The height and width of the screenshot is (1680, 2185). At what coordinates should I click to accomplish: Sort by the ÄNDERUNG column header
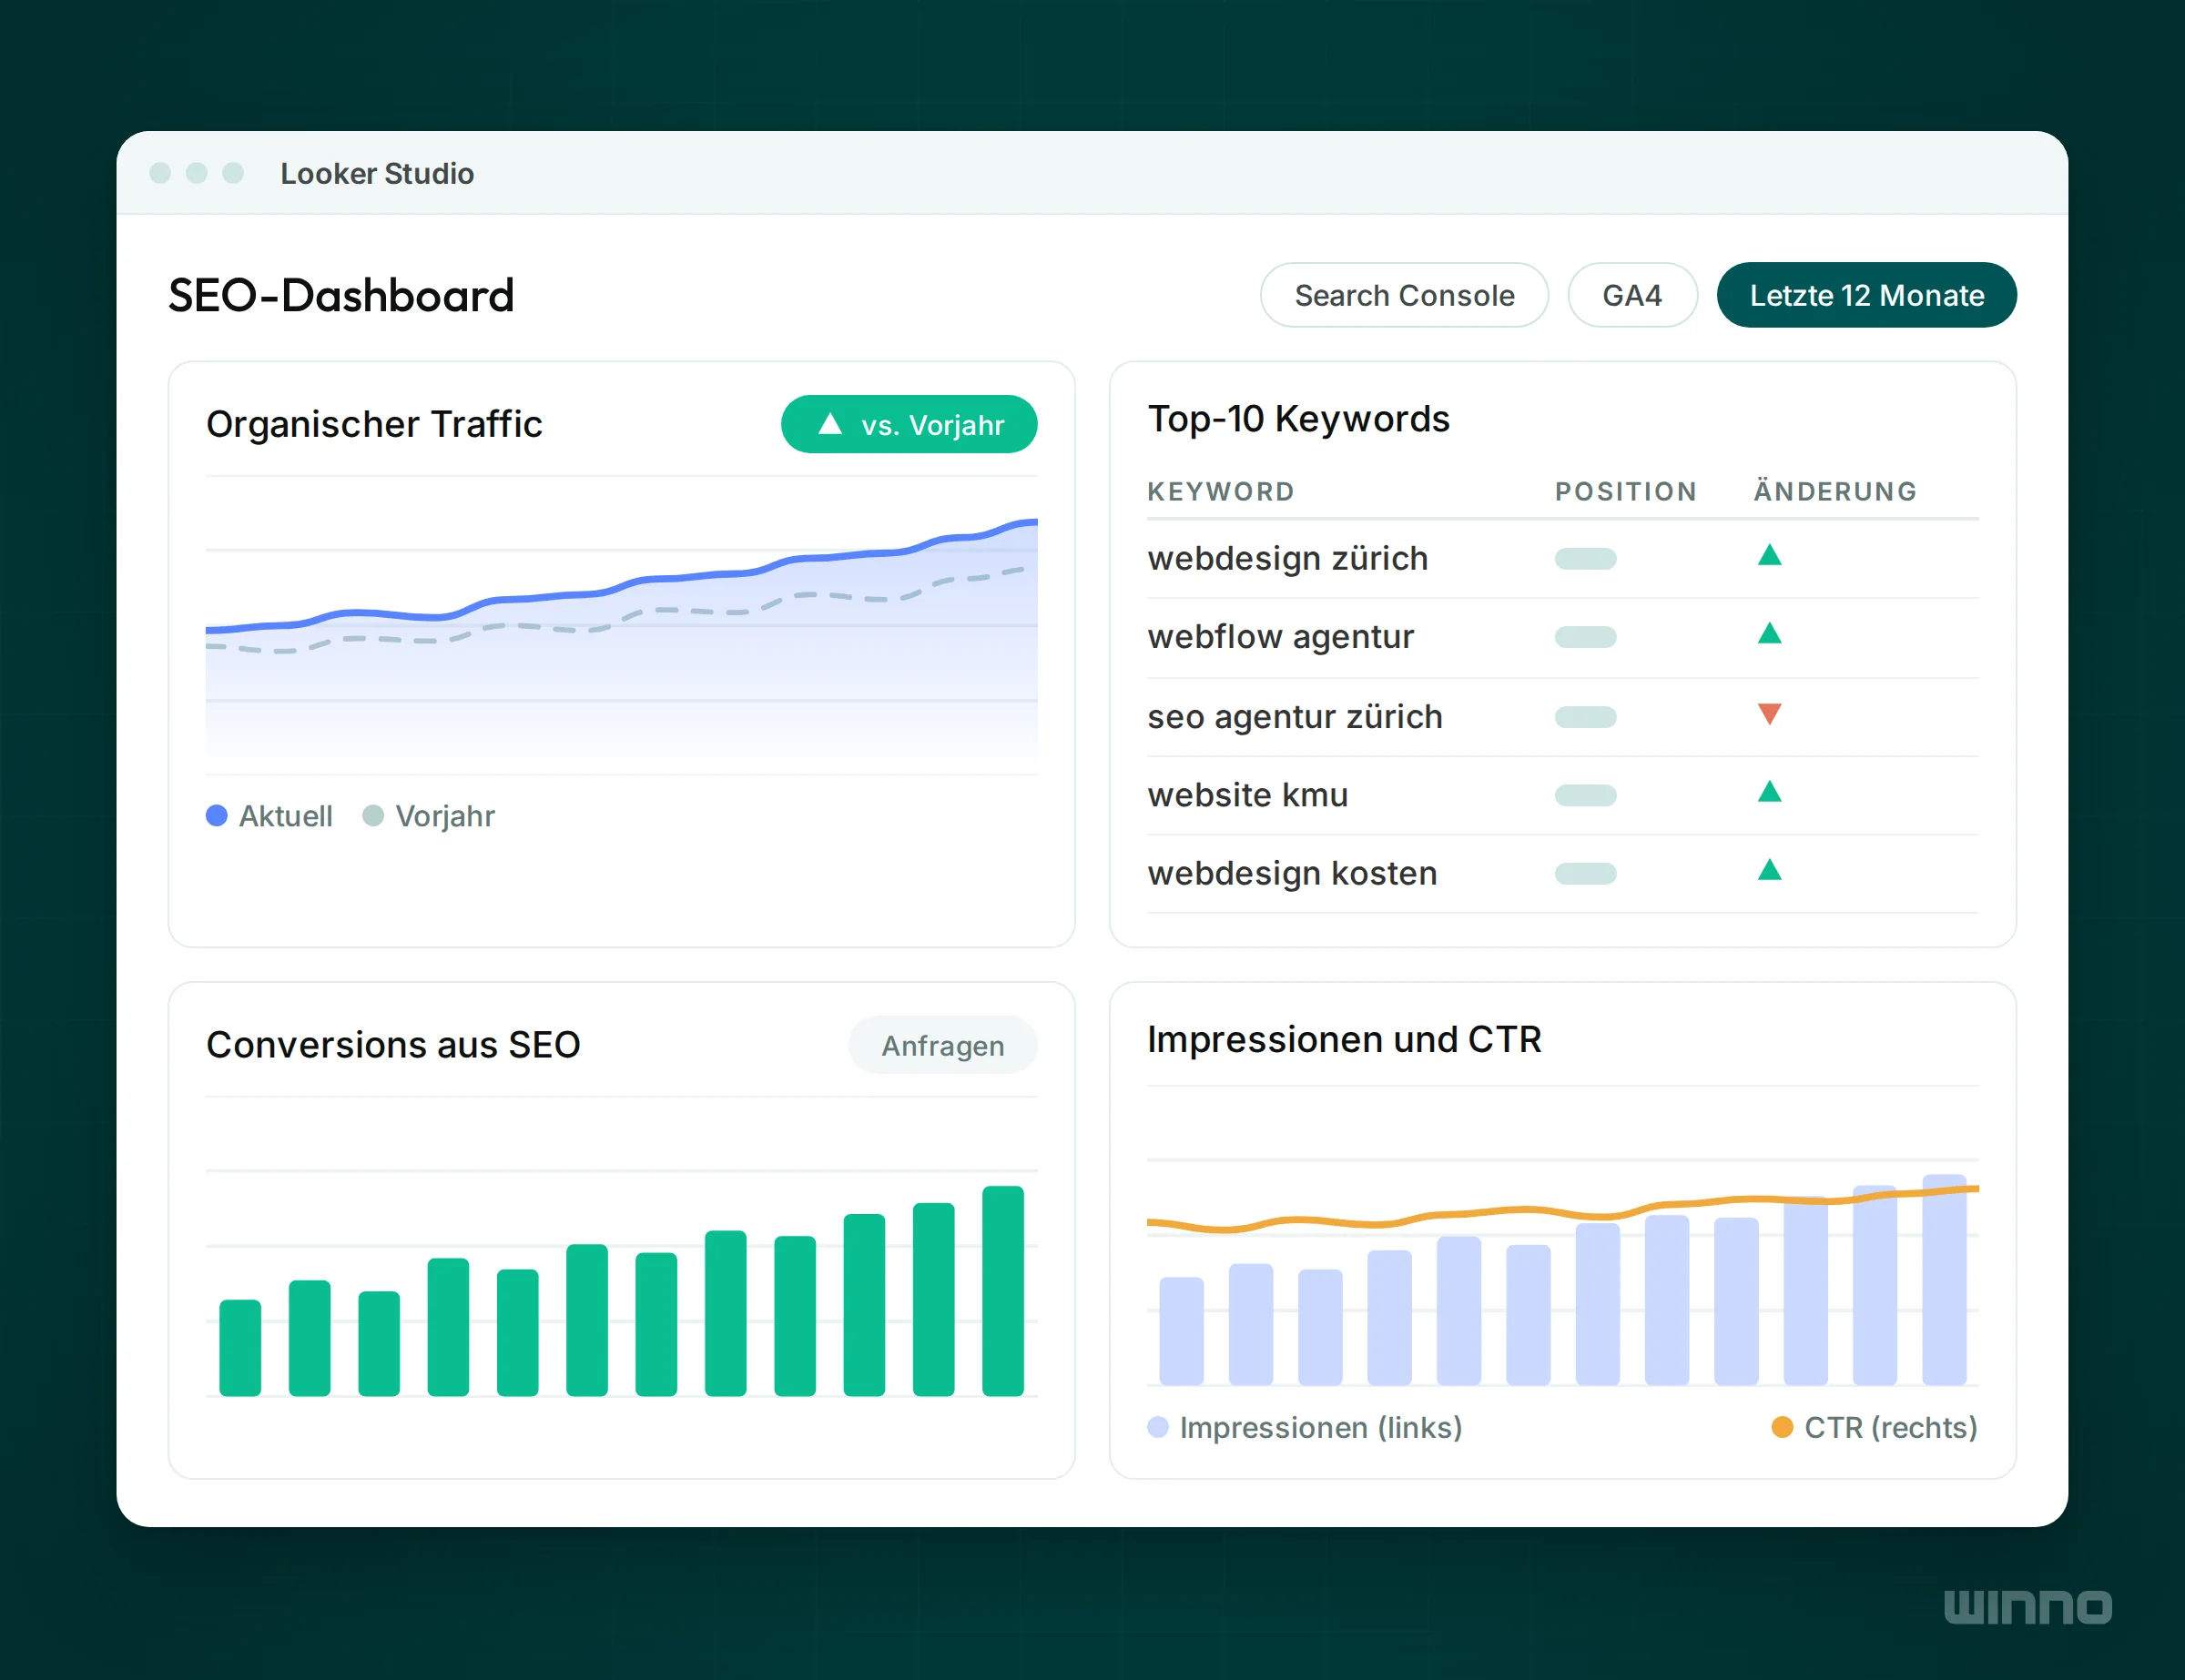1834,490
